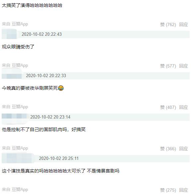Open blurred username beside 20:23:14 timestamp
The image size is (191, 194).
point(14,118)
